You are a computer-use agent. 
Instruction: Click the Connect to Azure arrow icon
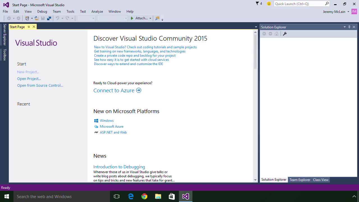(x=139, y=90)
